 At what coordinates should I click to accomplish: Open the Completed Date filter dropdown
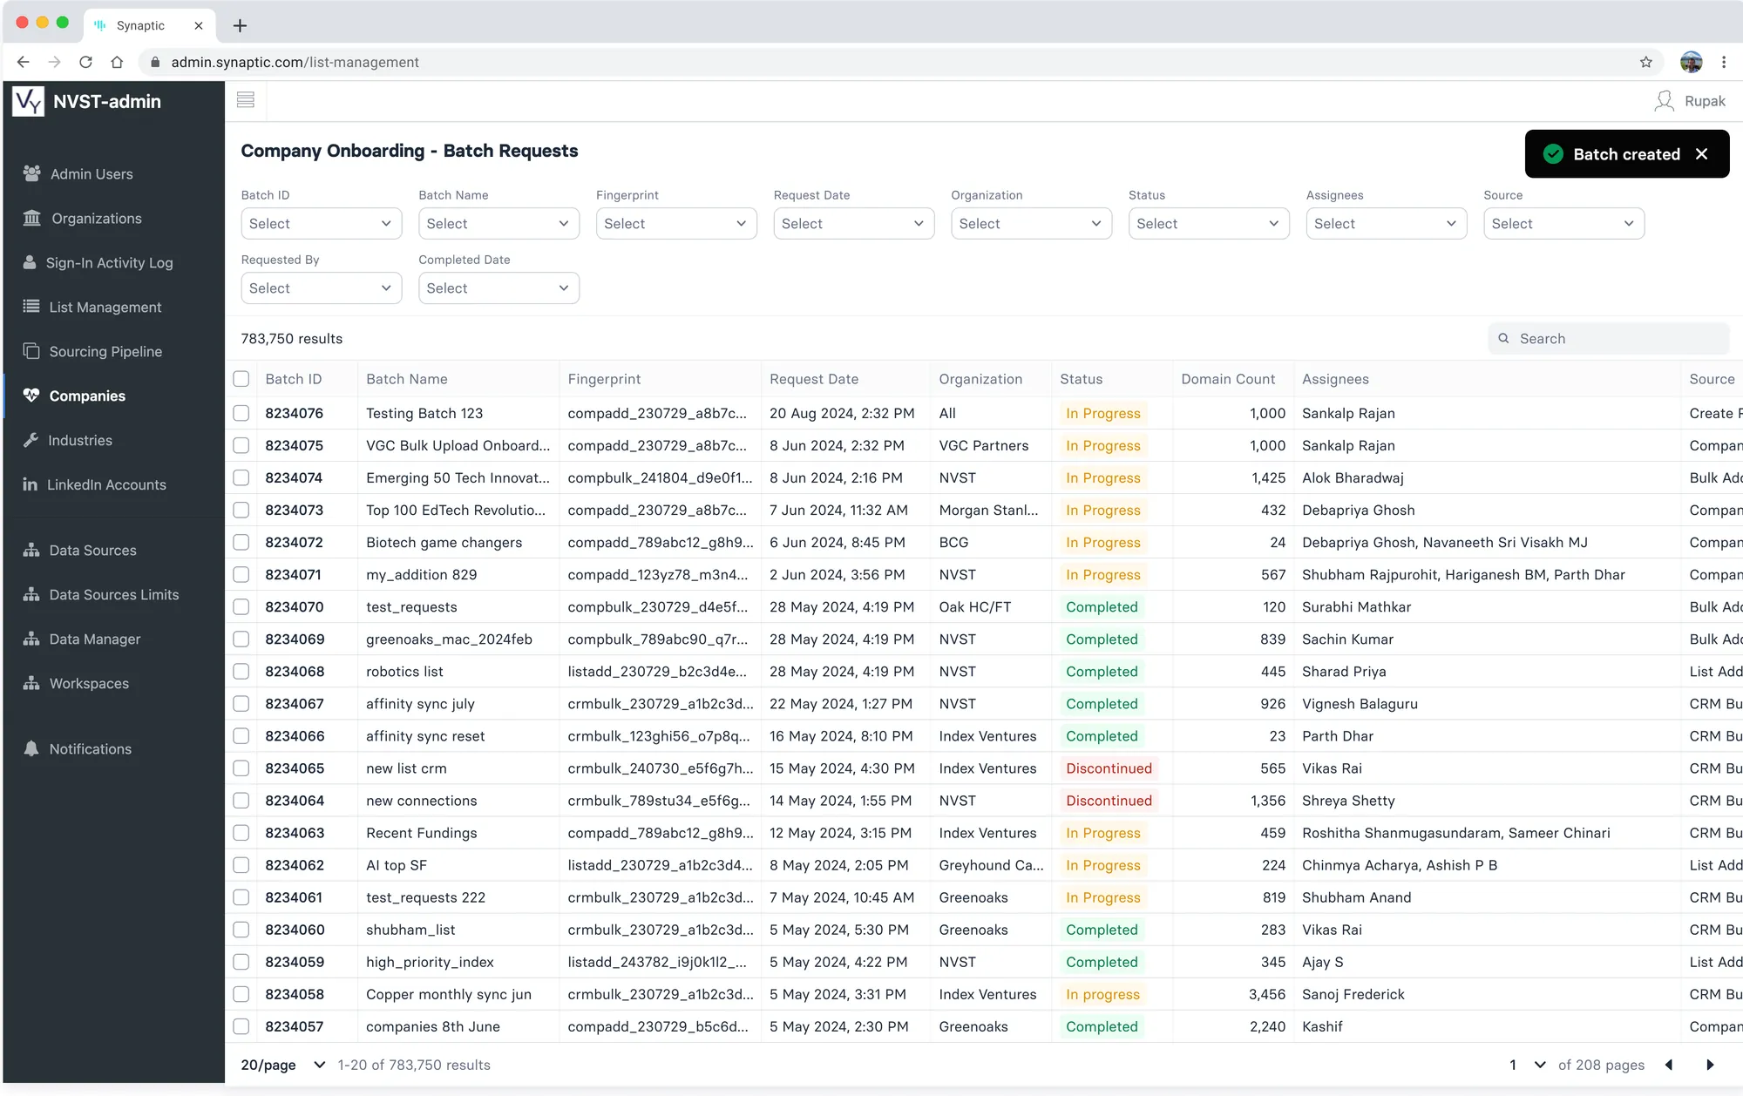(498, 288)
